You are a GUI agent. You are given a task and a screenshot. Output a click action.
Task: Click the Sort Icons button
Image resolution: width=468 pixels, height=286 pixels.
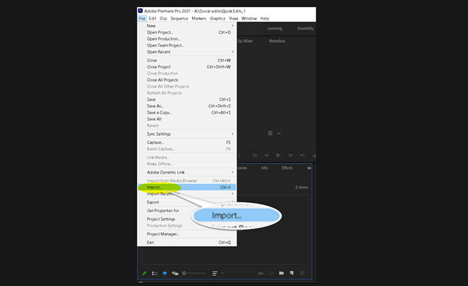coord(215,273)
